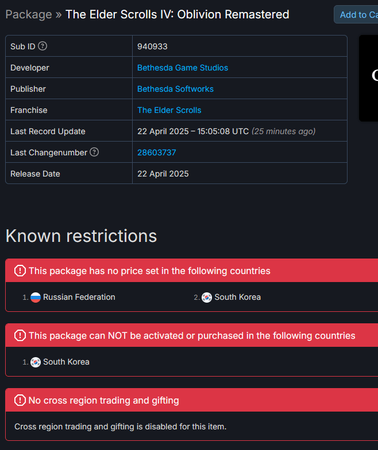Click warning icon in no price header

20,271
